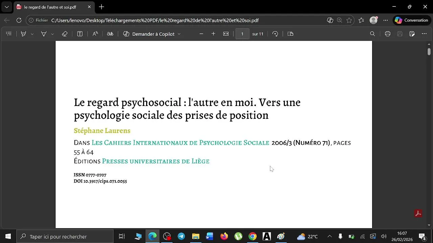Click the address bar Copilot icon

(330, 20)
